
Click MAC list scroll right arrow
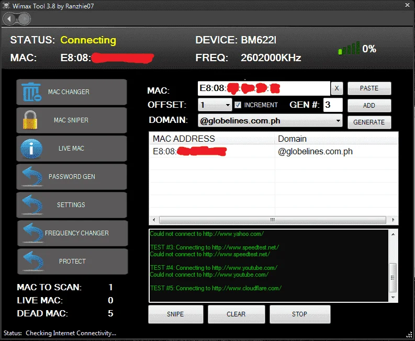[x=393, y=220]
